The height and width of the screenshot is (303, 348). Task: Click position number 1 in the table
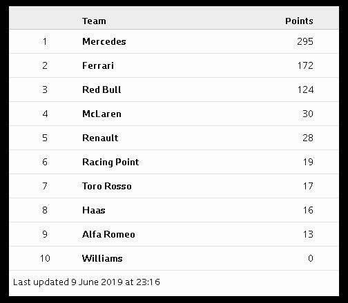45,41
